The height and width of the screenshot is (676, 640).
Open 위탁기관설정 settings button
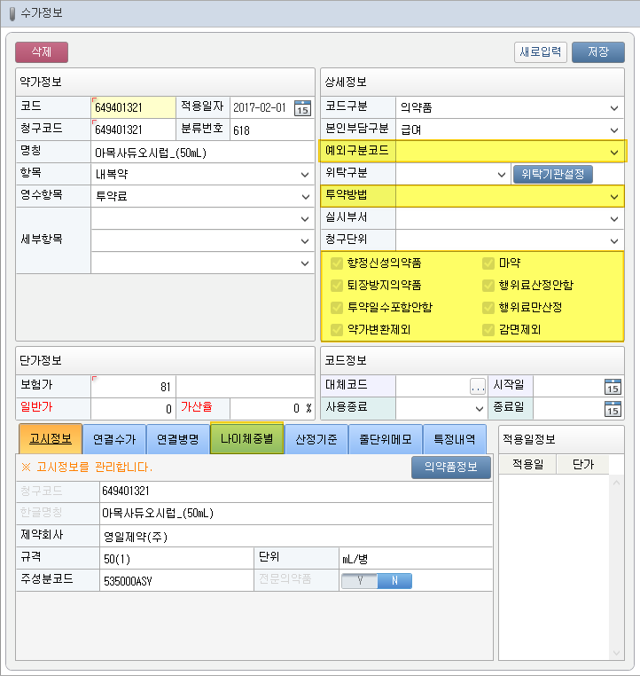pos(552,174)
